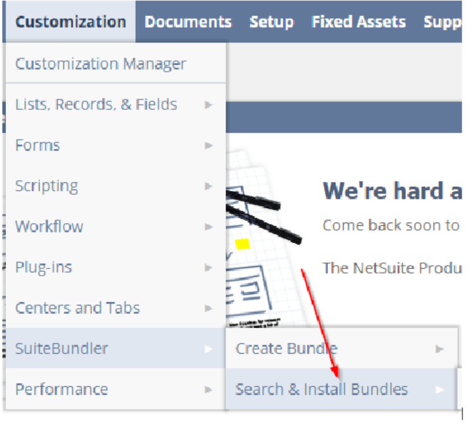Screen dimensions: 475x424
Task: Select the Forms menu entry
Action: [38, 145]
